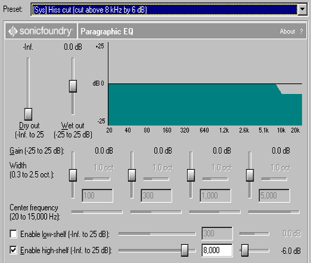This screenshot has width=311, height=263.
Task: Click the Dry out -Inf. value
Action: coord(28,47)
